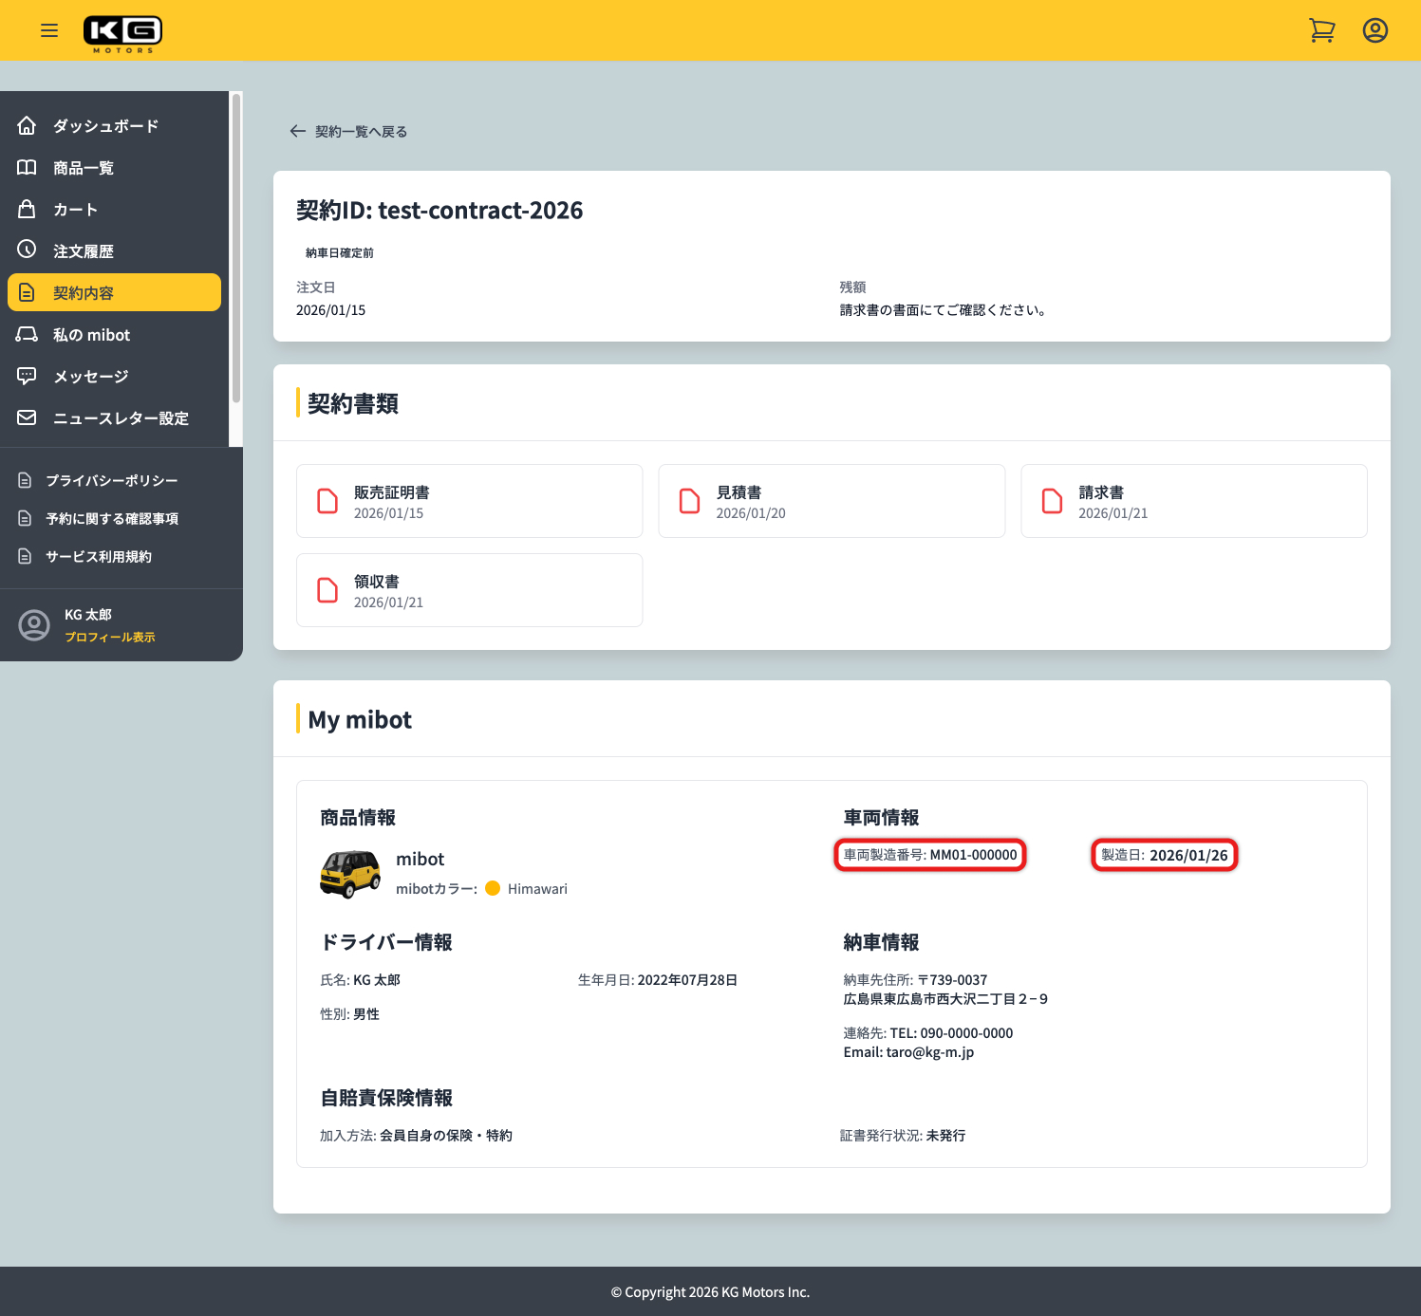Open 注文履歴 from the sidebar

tap(84, 250)
